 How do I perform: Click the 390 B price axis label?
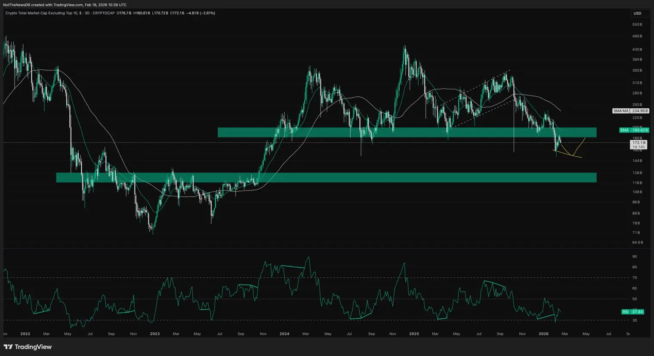tap(637, 59)
